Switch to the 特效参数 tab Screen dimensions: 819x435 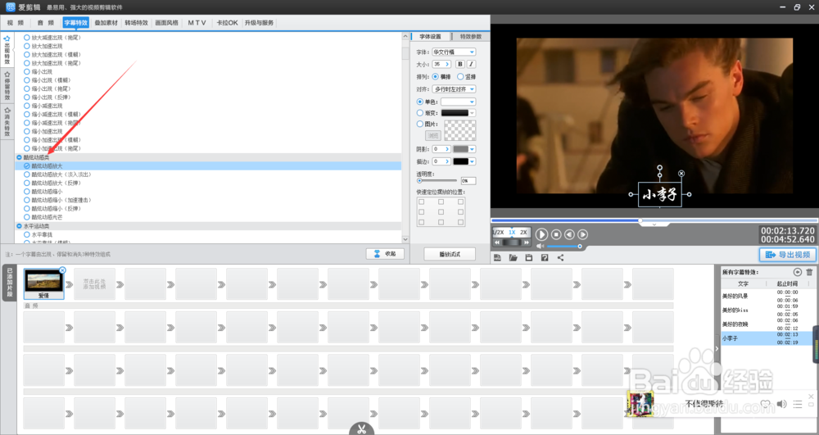pos(471,37)
